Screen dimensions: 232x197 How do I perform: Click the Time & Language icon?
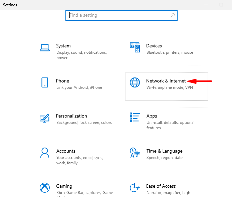135,153
